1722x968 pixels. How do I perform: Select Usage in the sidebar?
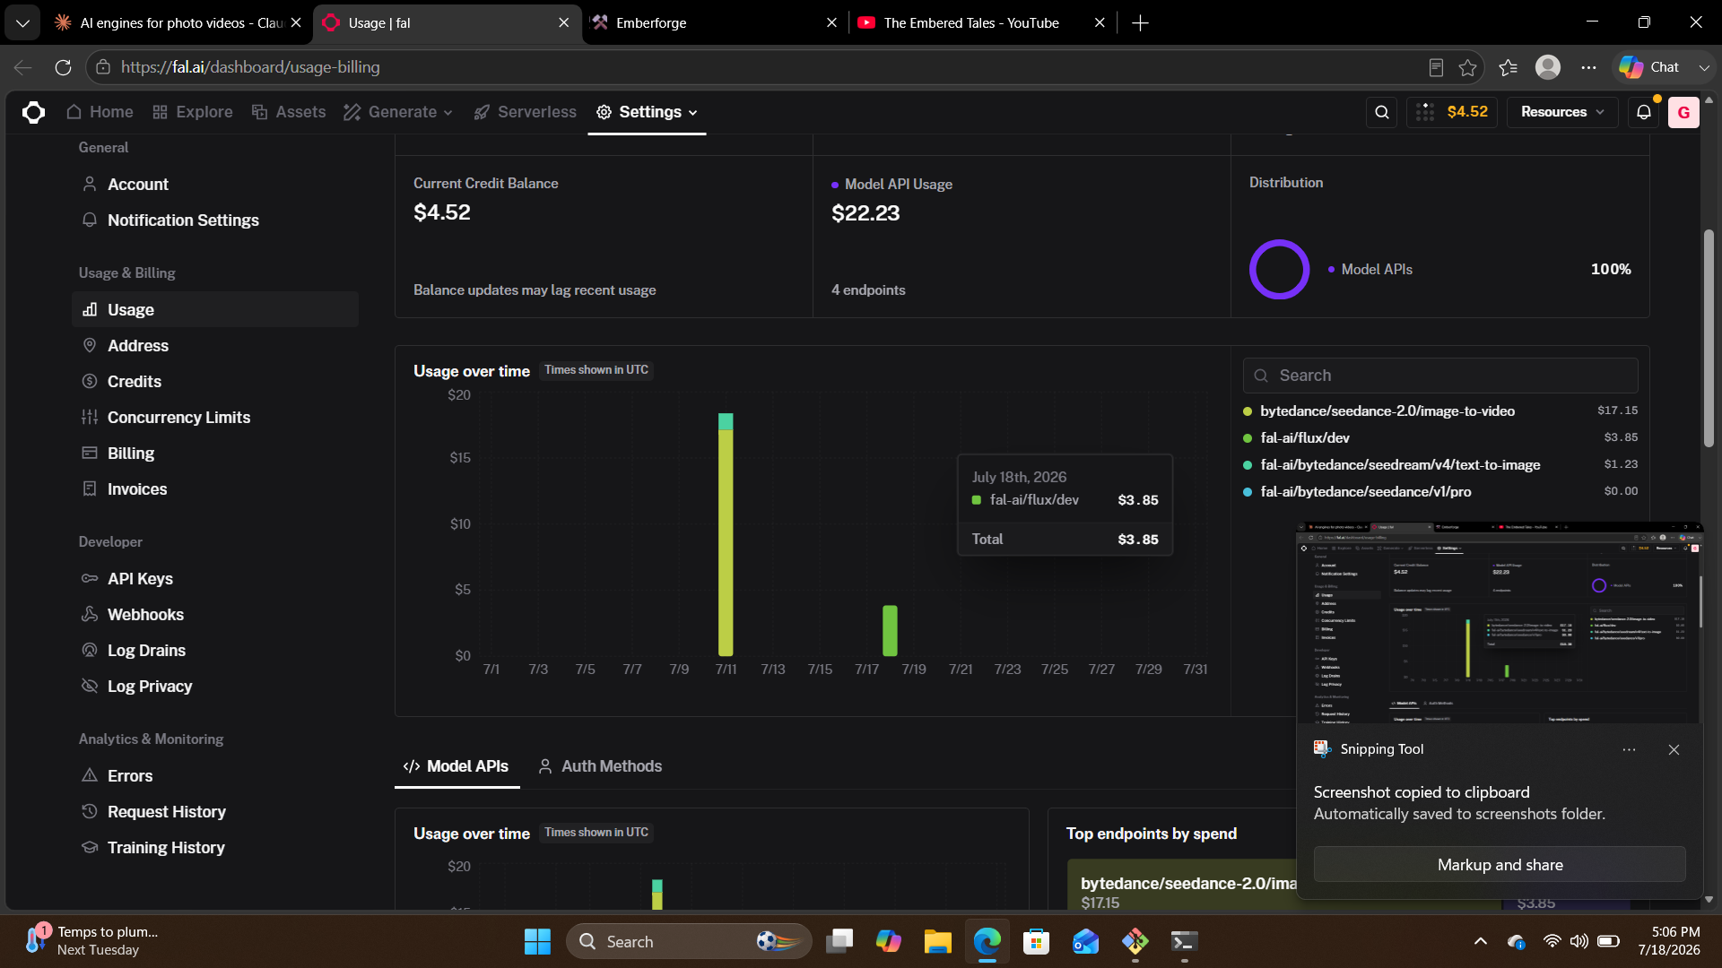215,309
